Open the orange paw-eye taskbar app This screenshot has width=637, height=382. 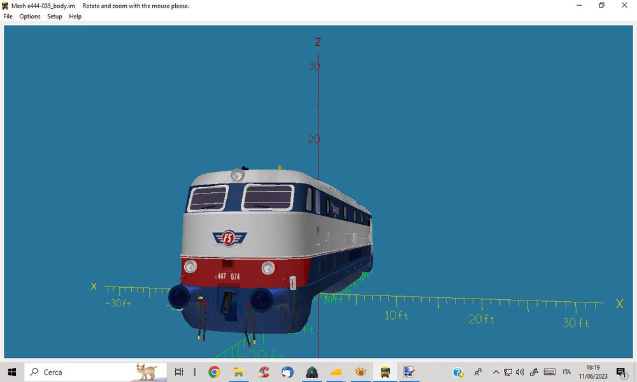(361, 372)
